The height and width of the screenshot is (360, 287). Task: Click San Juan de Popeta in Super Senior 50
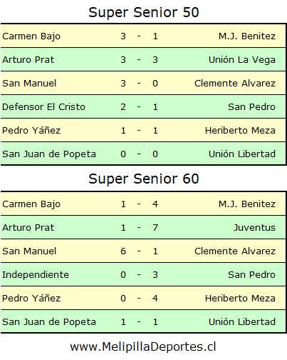pos(49,154)
